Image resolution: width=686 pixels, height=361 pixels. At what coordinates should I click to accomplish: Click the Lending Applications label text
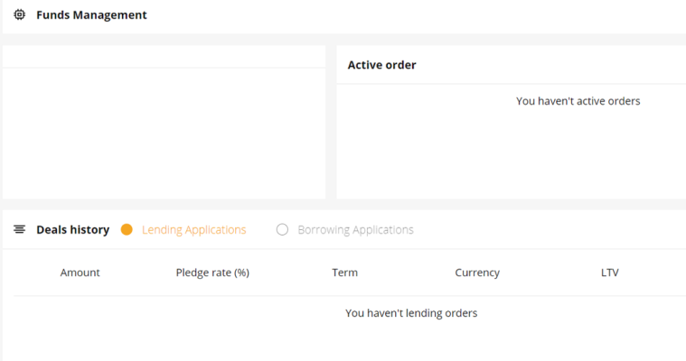pyautogui.click(x=193, y=229)
